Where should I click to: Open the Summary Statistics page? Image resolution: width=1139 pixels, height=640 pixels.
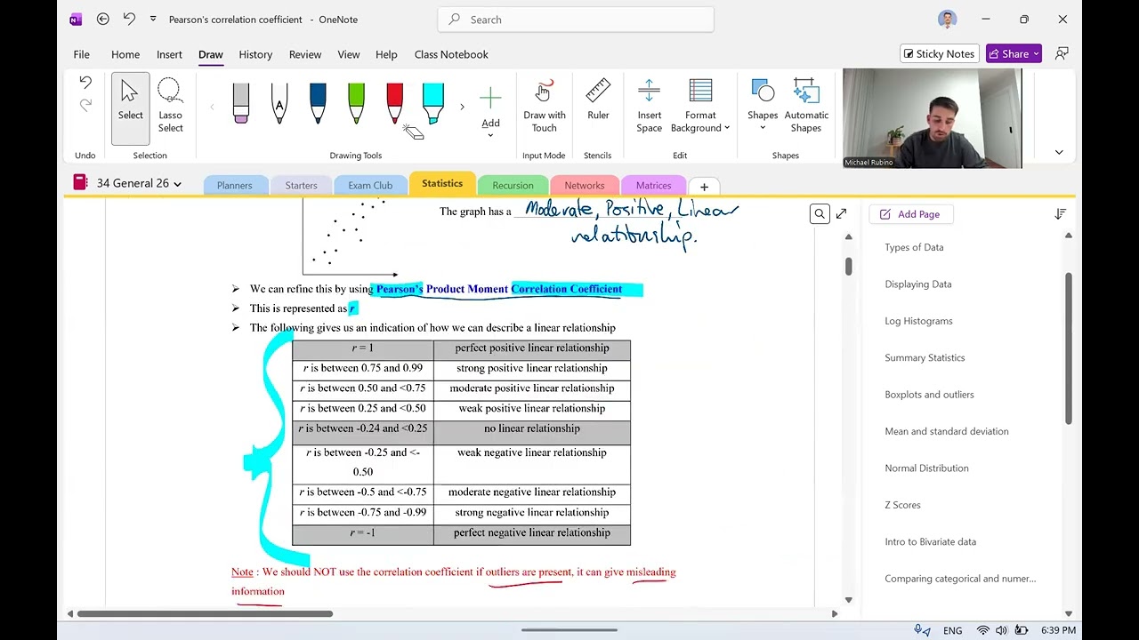[x=925, y=357]
